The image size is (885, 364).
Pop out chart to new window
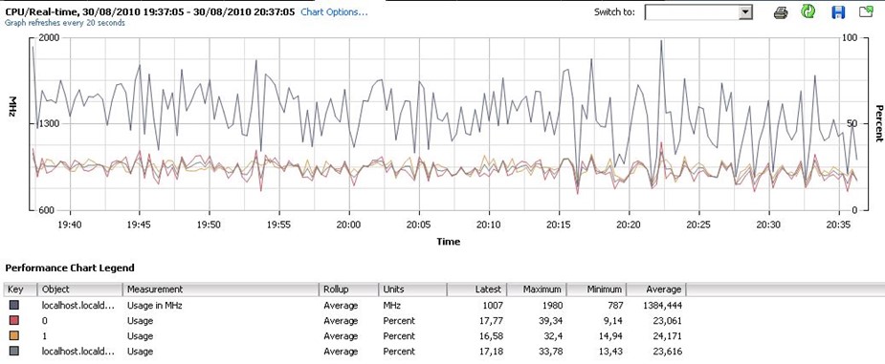(x=867, y=11)
